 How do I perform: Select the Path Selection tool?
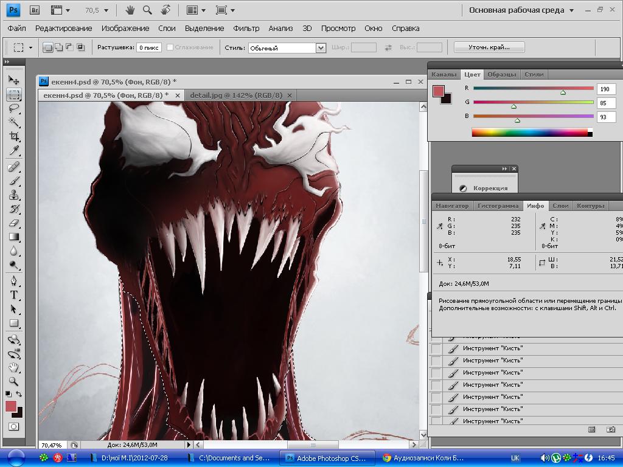point(14,309)
